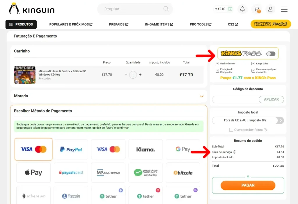This screenshot has height=204, width=298.
Task: Click the Total €22.34 amount
Action: 278,166
